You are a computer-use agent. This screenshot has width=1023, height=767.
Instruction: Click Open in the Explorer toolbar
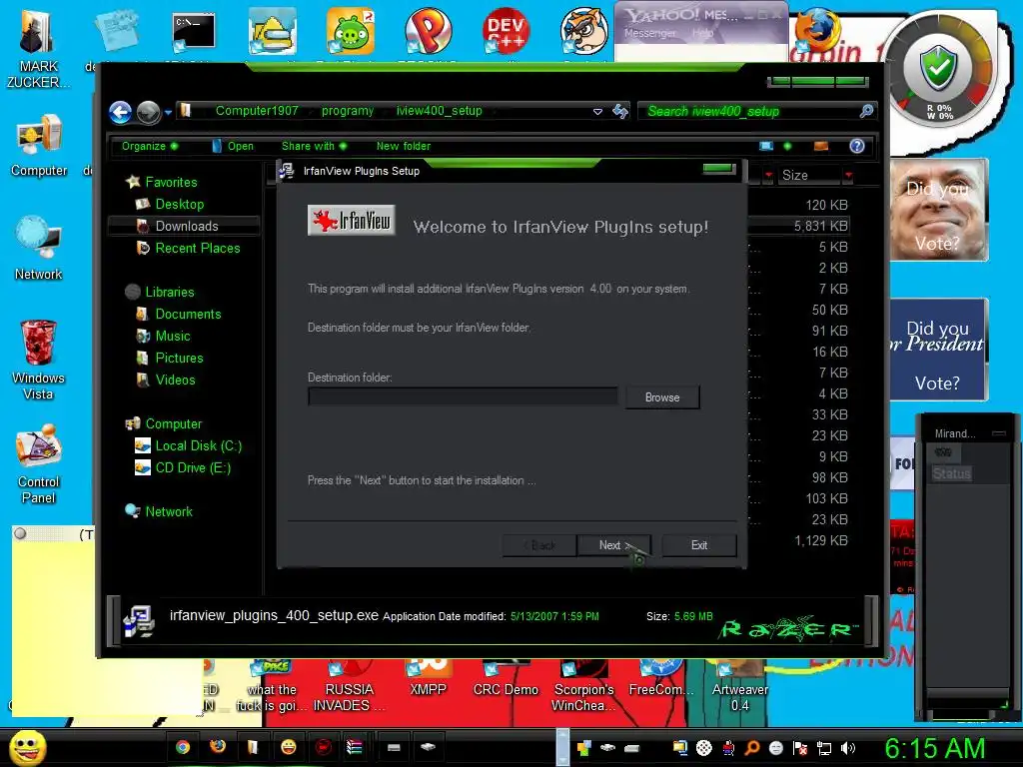click(233, 146)
